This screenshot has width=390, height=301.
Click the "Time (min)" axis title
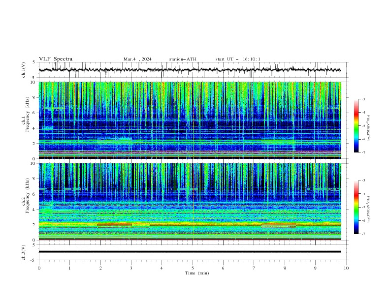click(197, 273)
